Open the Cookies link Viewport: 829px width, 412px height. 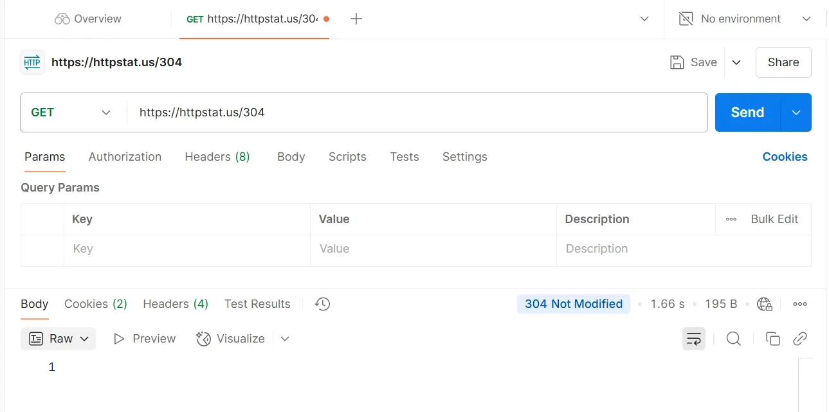click(x=785, y=157)
